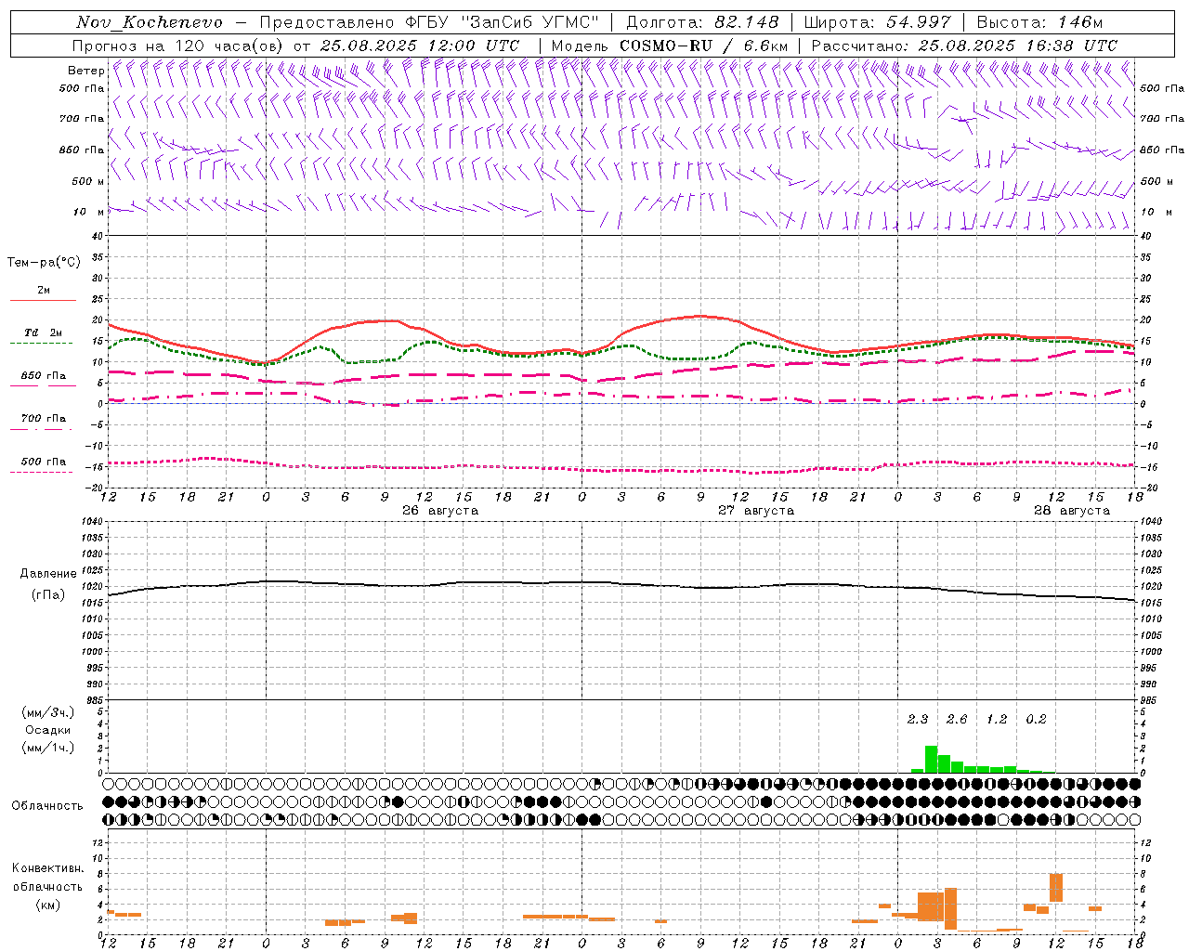Screen dimensions: 1189x951
Task: Select the 'Широта: 54.997' header value
Action: click(878, 22)
